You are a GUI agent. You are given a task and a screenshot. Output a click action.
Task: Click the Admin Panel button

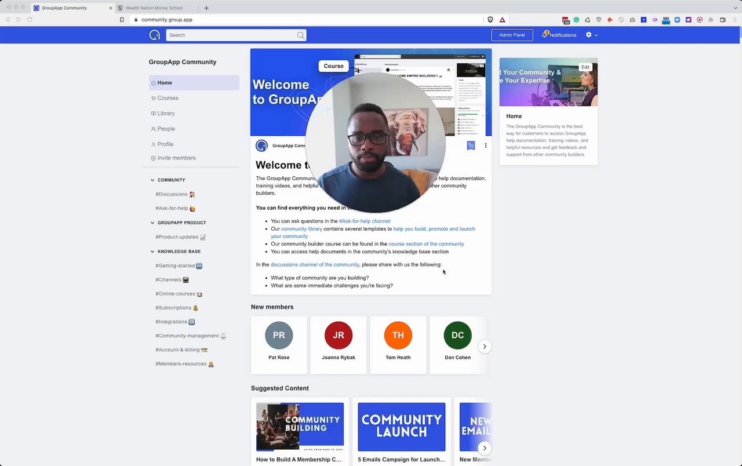pyautogui.click(x=512, y=35)
